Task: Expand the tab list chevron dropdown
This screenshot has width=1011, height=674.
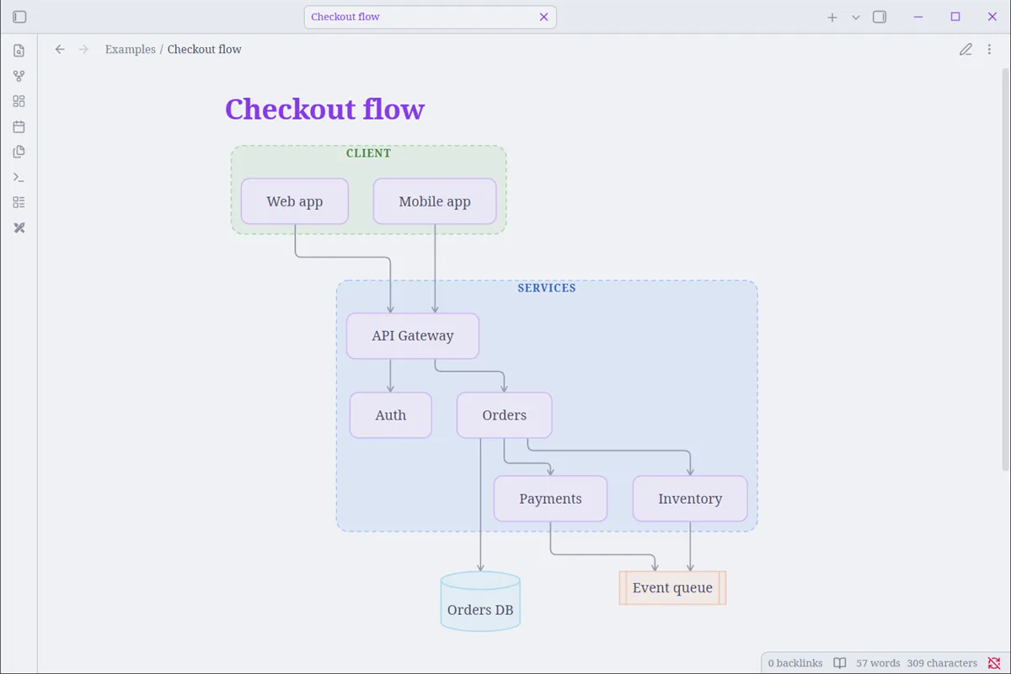Action: [856, 17]
